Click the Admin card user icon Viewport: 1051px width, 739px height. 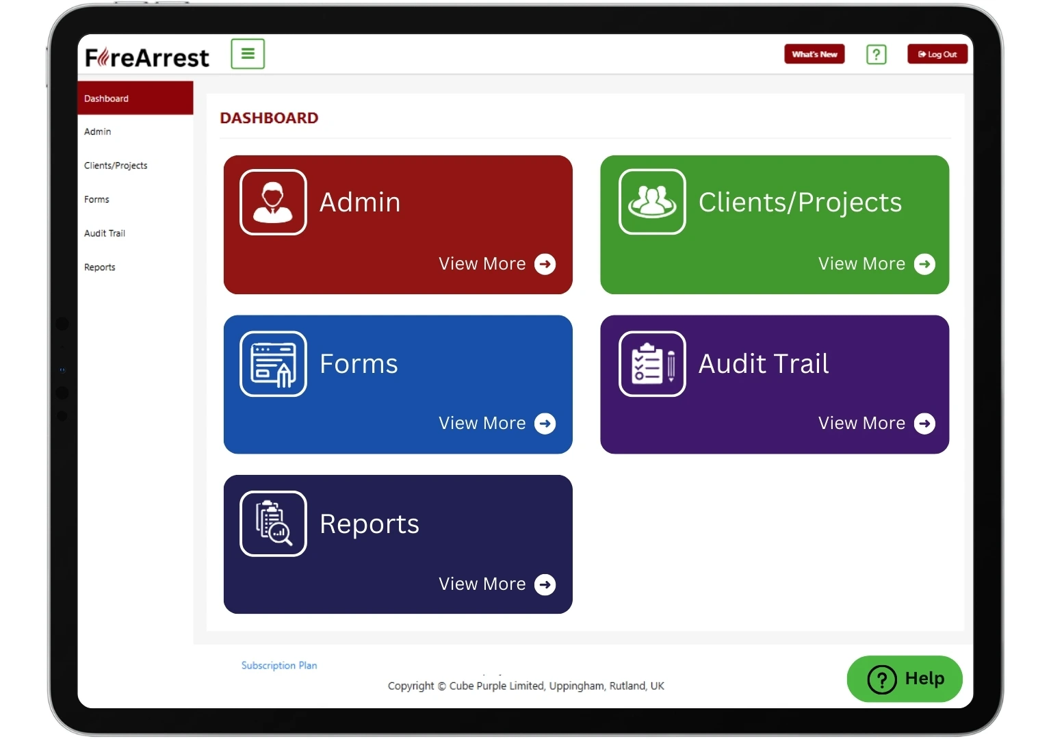click(x=273, y=202)
